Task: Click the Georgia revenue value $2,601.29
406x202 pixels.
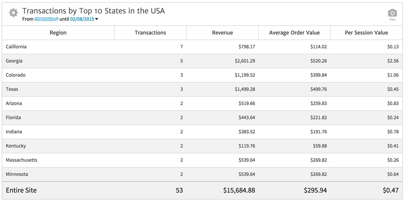Action: (245, 61)
